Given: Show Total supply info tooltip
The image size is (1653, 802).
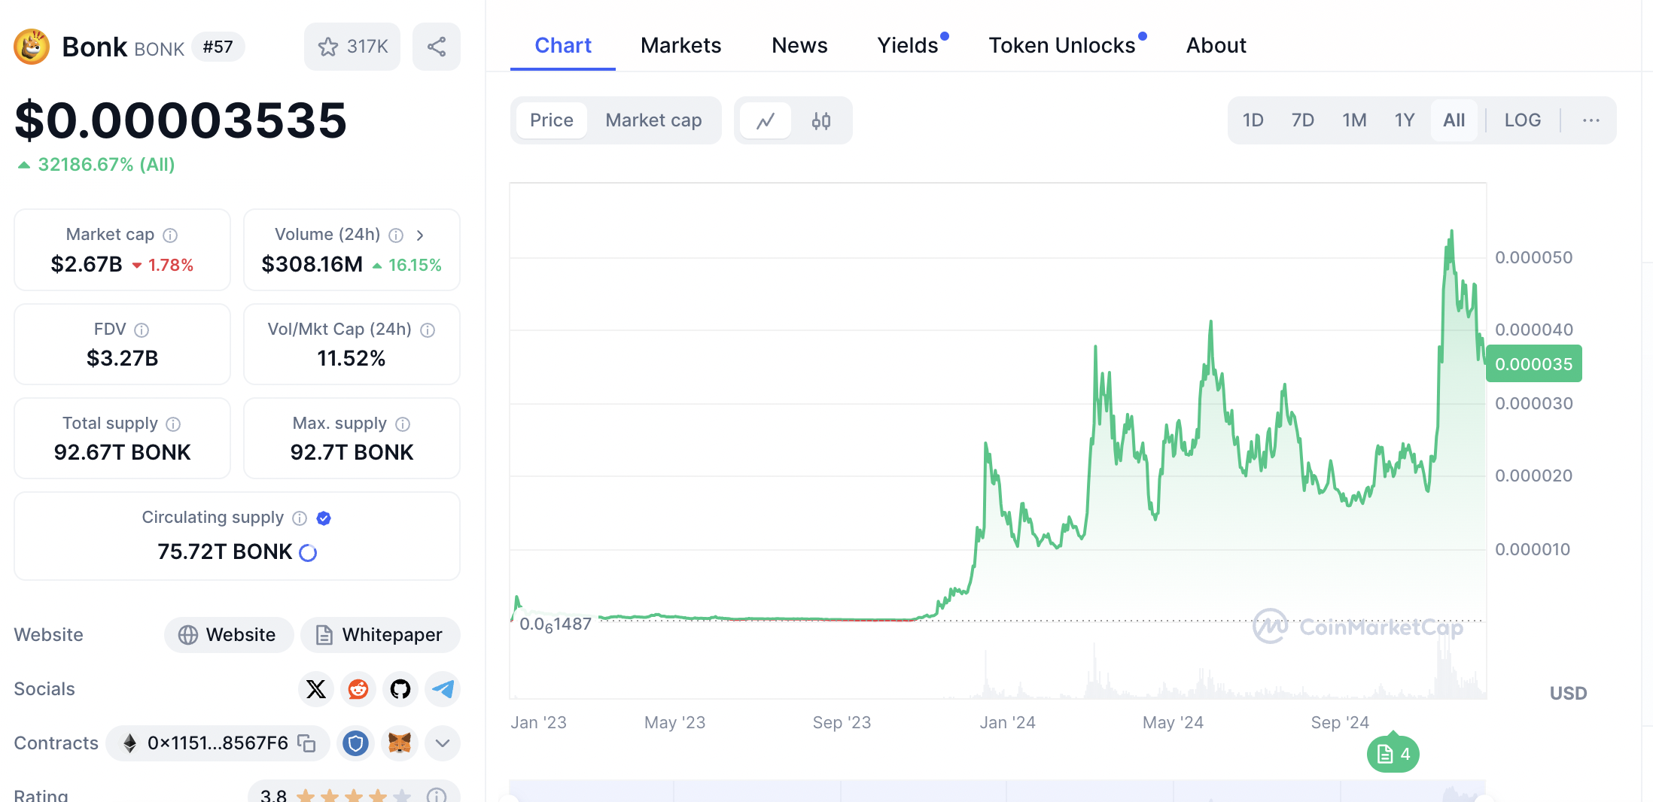Looking at the screenshot, I should point(173,424).
